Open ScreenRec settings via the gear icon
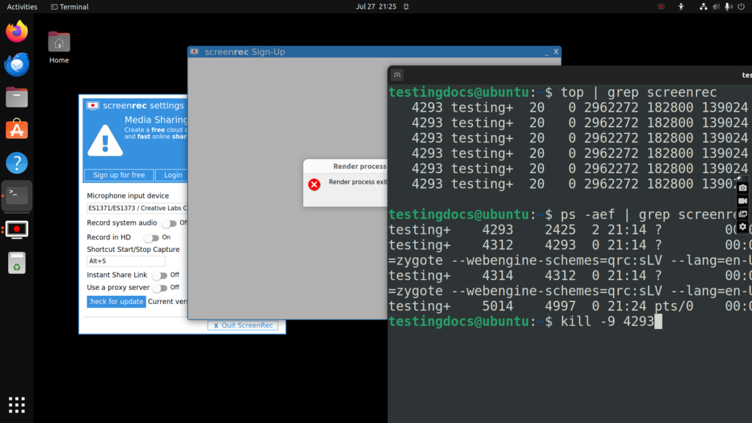Viewport: 752px width, 423px height. point(742,227)
